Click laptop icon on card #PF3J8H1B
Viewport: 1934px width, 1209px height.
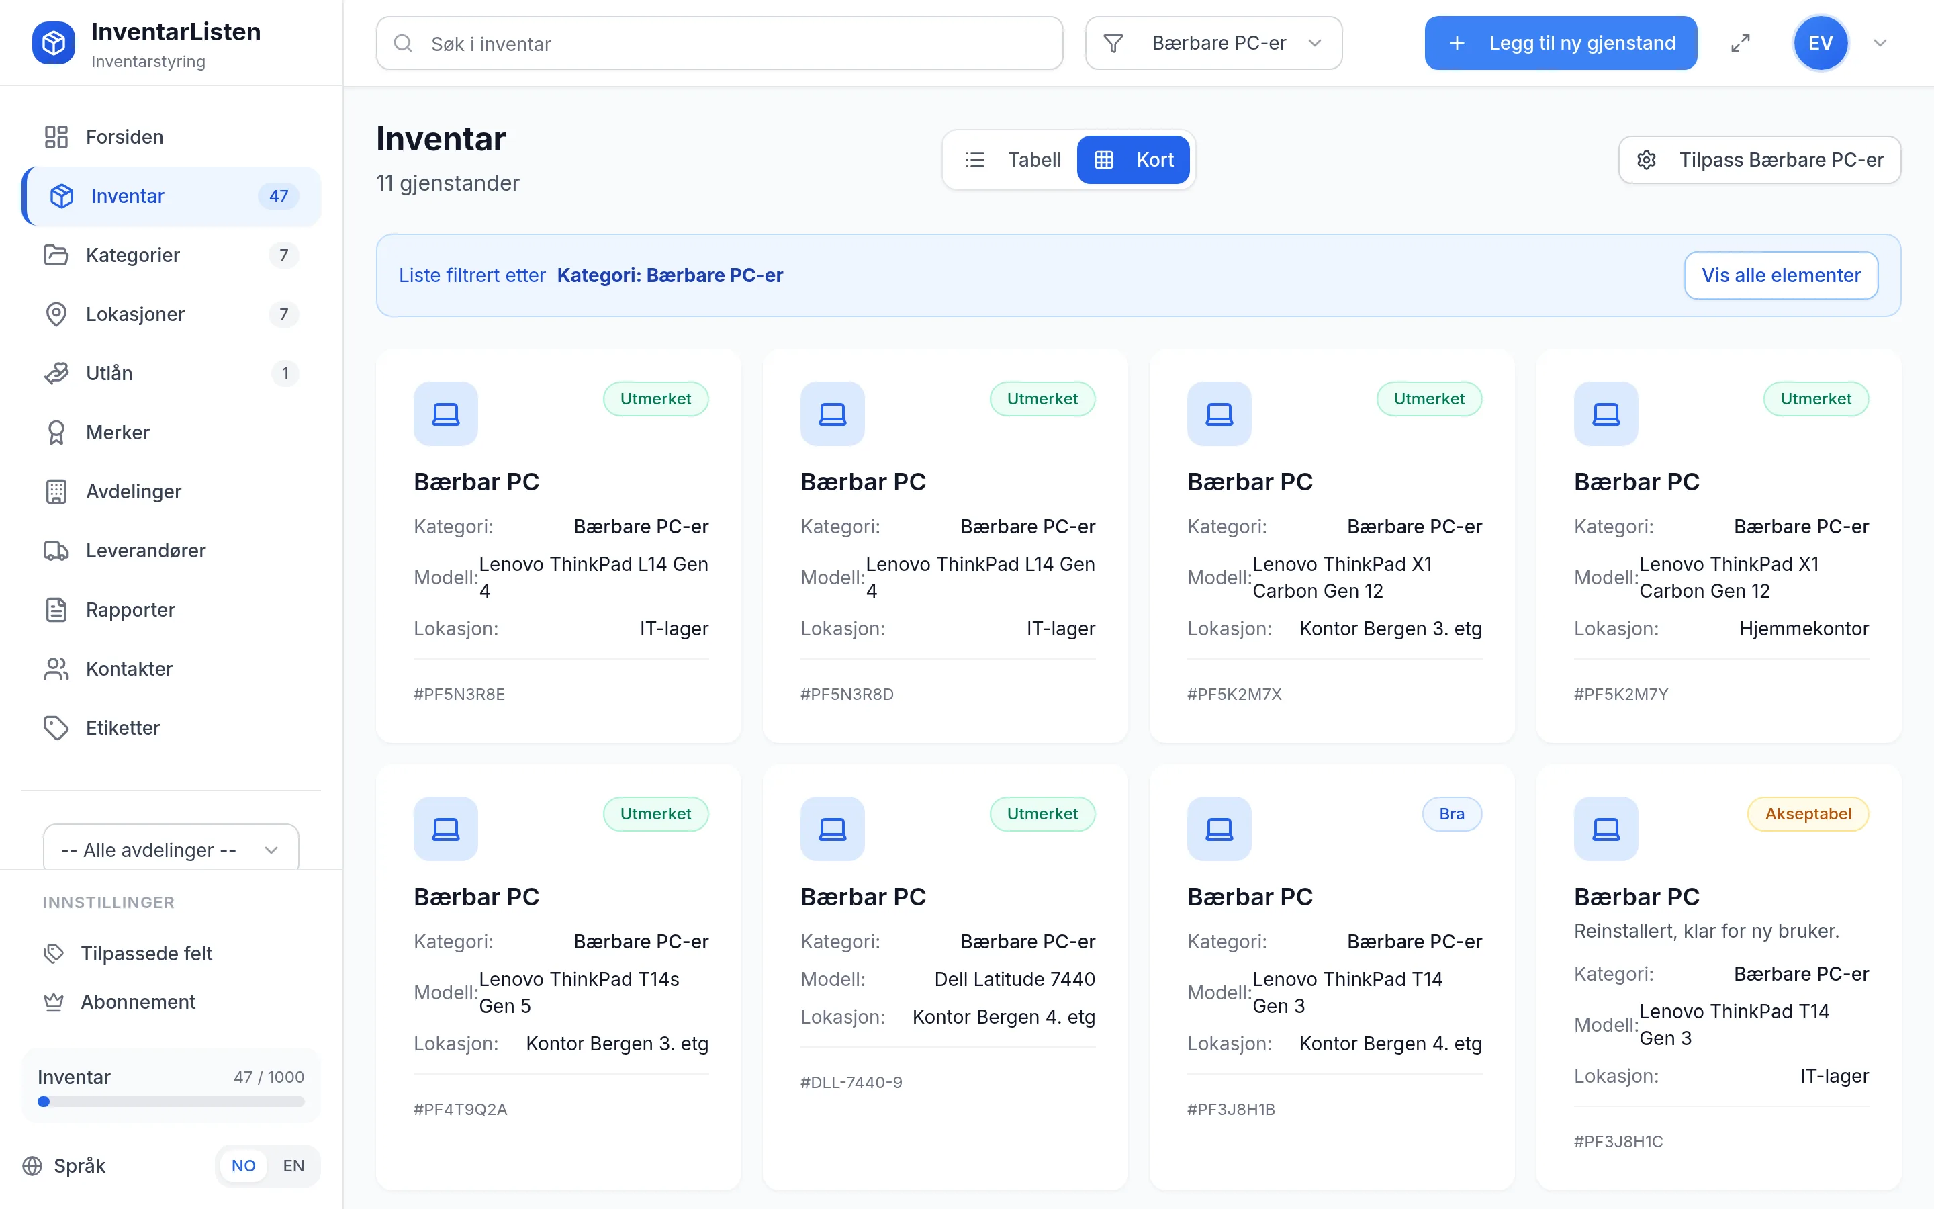[x=1219, y=828]
